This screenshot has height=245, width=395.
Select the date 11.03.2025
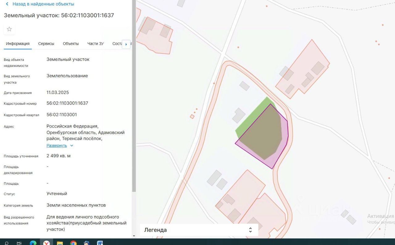pyautogui.click(x=58, y=92)
